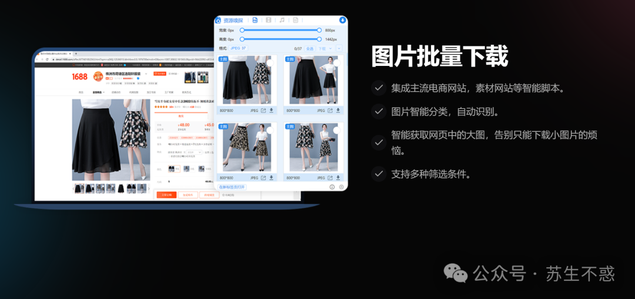The width and height of the screenshot is (635, 299).
Task: Click the 跨境铺货 button
Action: pyautogui.click(x=209, y=195)
